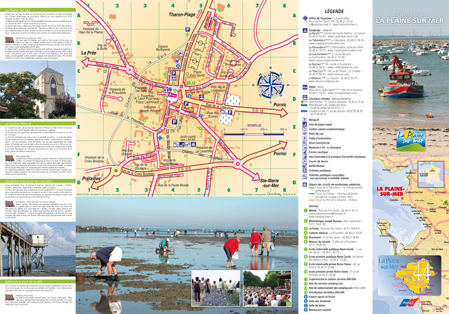449x314 pixels.
Task: Click the outdoor concert crowd inset photo
Action: click(x=267, y=288)
